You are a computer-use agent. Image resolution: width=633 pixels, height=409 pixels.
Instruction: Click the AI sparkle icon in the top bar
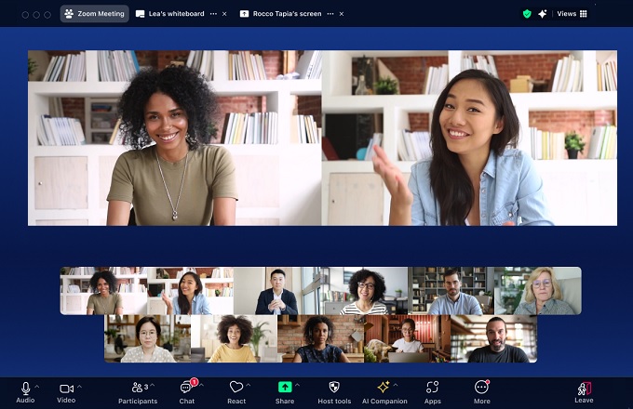(543, 14)
